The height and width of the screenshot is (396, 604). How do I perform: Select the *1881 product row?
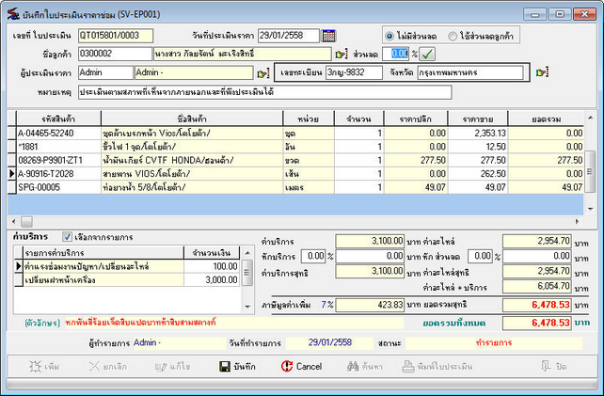click(x=295, y=147)
